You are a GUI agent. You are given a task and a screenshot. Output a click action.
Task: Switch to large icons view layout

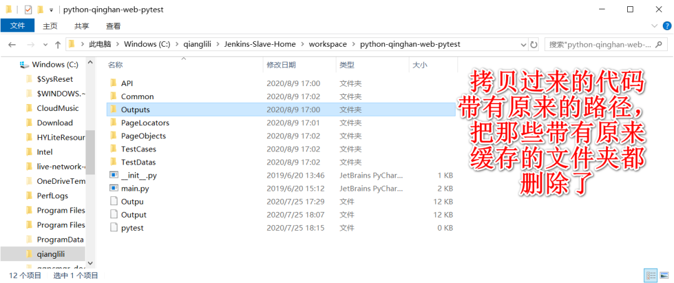[663, 276]
